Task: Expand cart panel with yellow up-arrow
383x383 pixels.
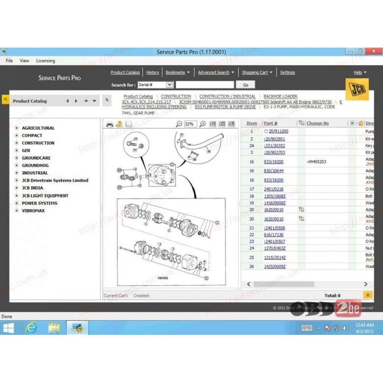Action: click(367, 295)
